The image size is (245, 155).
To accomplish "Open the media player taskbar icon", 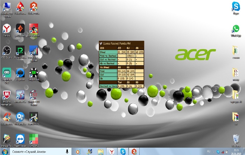I will (x=78, y=152).
